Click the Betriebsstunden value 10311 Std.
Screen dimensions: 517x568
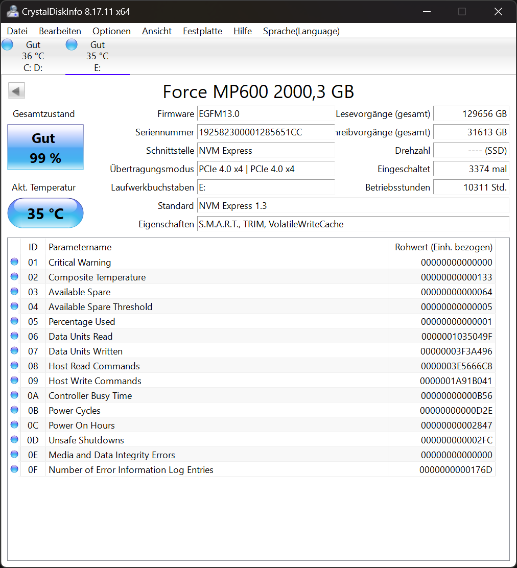[x=472, y=187]
